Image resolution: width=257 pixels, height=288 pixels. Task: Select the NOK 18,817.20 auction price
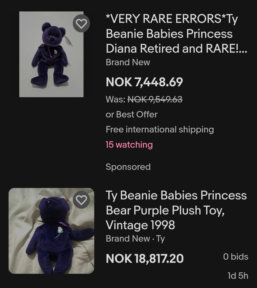145,259
